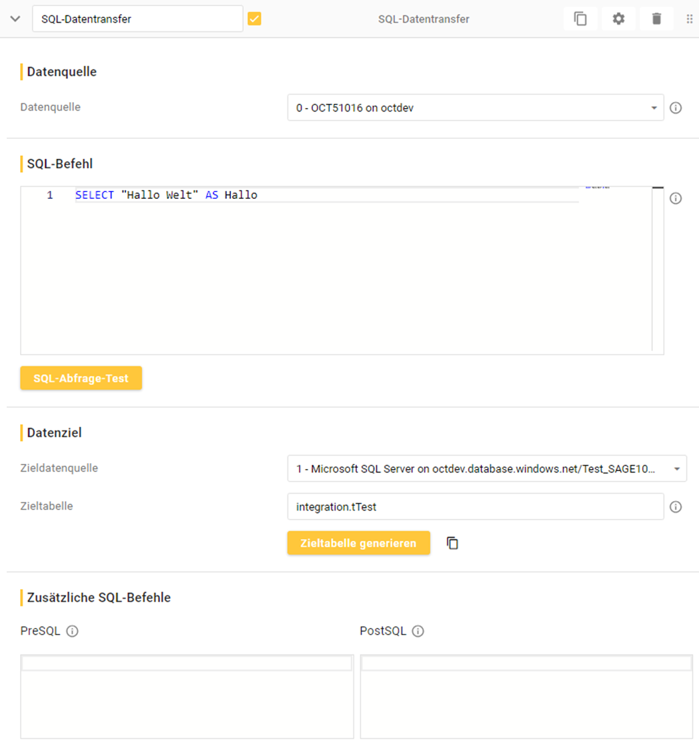The height and width of the screenshot is (744, 699).
Task: Grab the drag handle dots icon
Action: (x=690, y=19)
